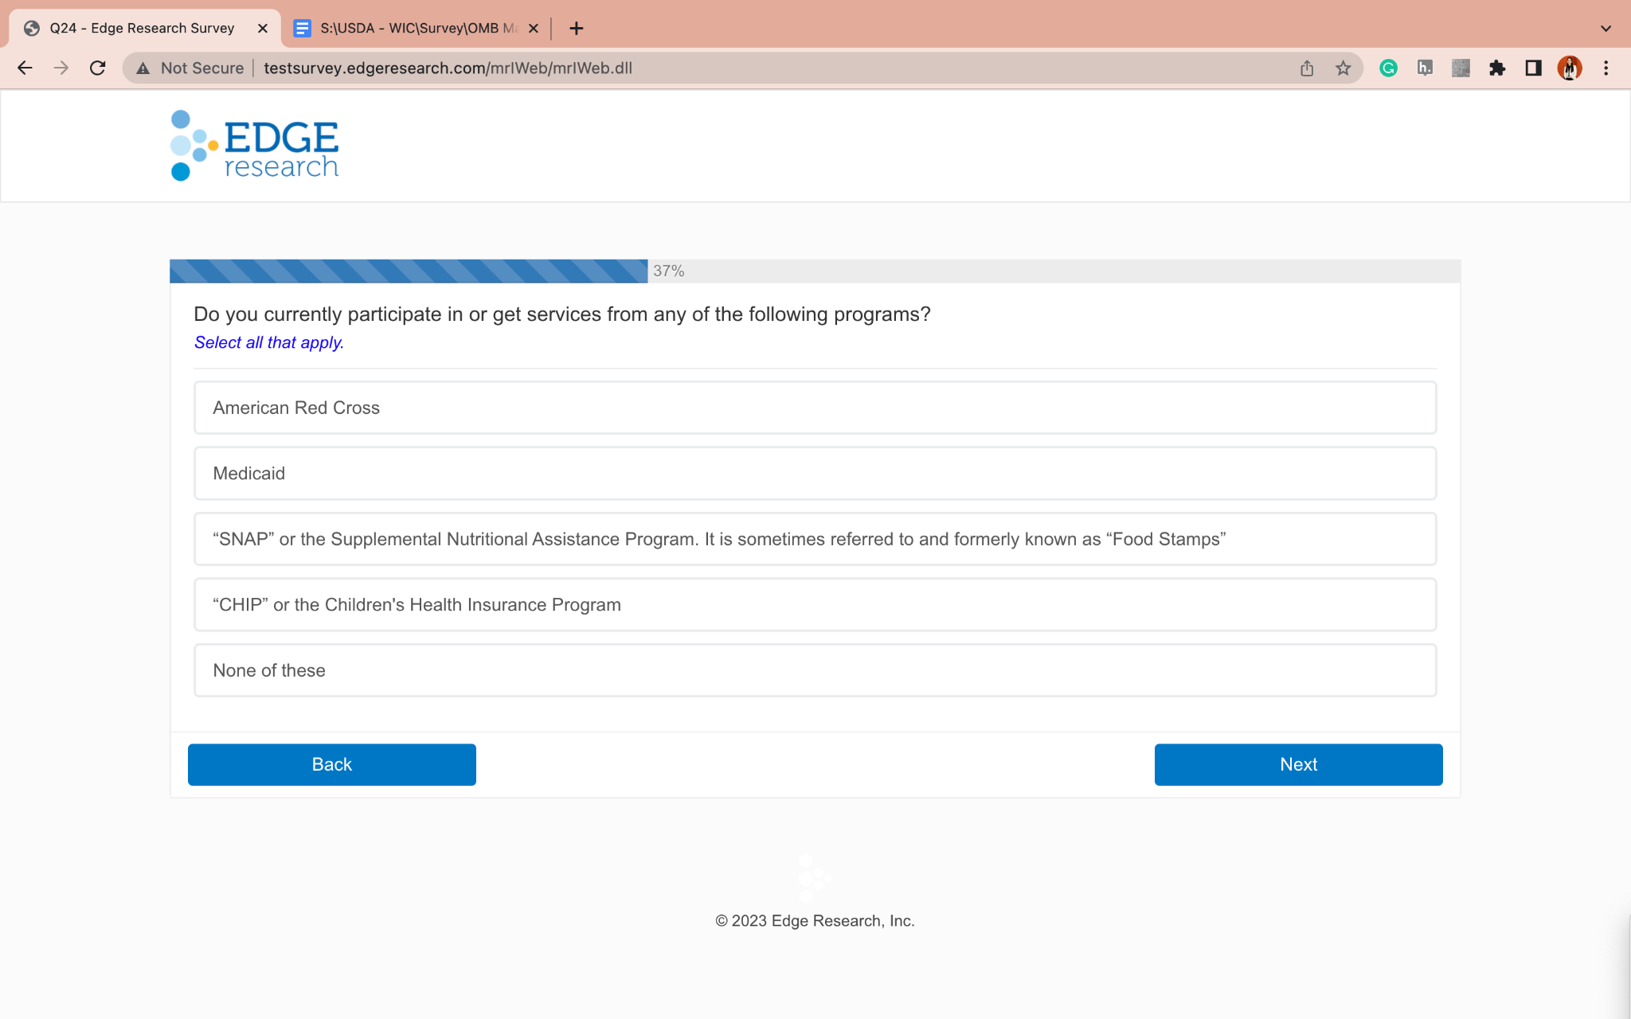Check the SNAP Food Stamps option
The height and width of the screenshot is (1019, 1631).
tap(815, 539)
